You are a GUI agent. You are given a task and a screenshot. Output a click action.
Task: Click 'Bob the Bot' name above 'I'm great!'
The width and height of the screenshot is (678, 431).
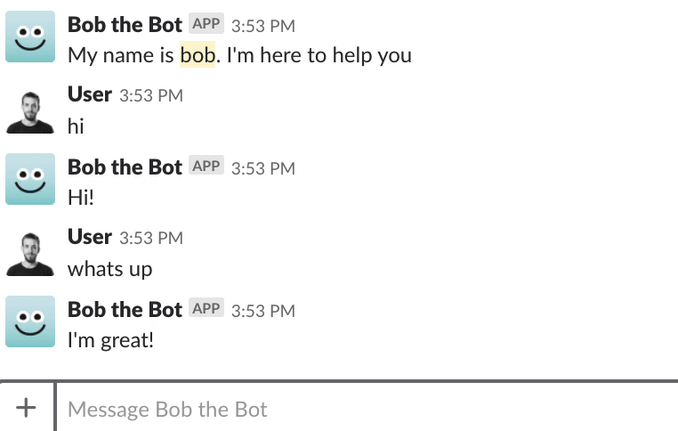point(125,310)
